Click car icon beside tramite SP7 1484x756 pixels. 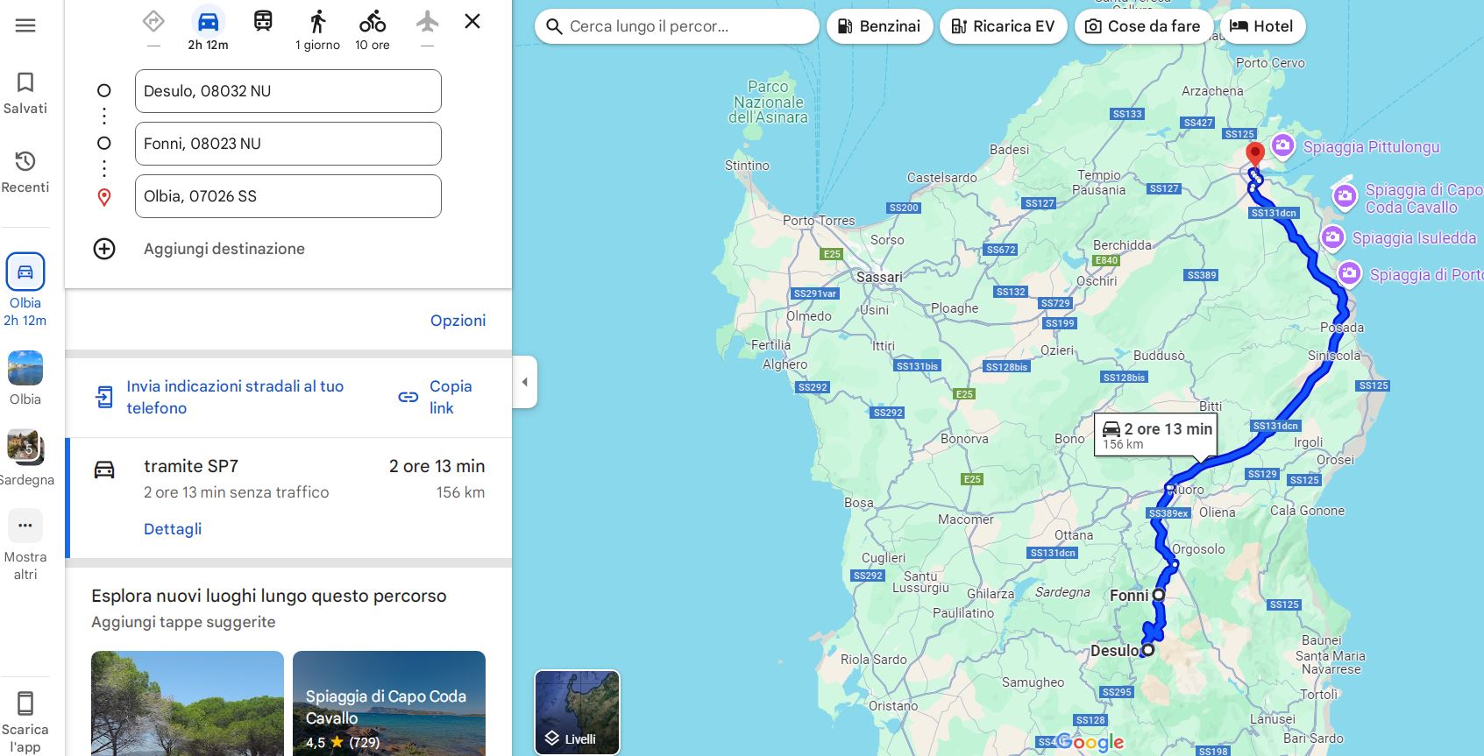(x=104, y=470)
